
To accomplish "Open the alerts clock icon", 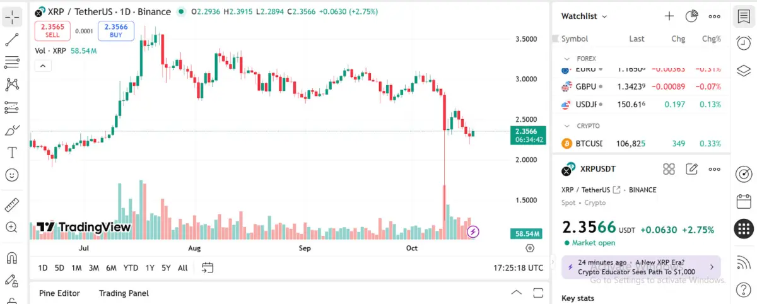I will (x=744, y=43).
